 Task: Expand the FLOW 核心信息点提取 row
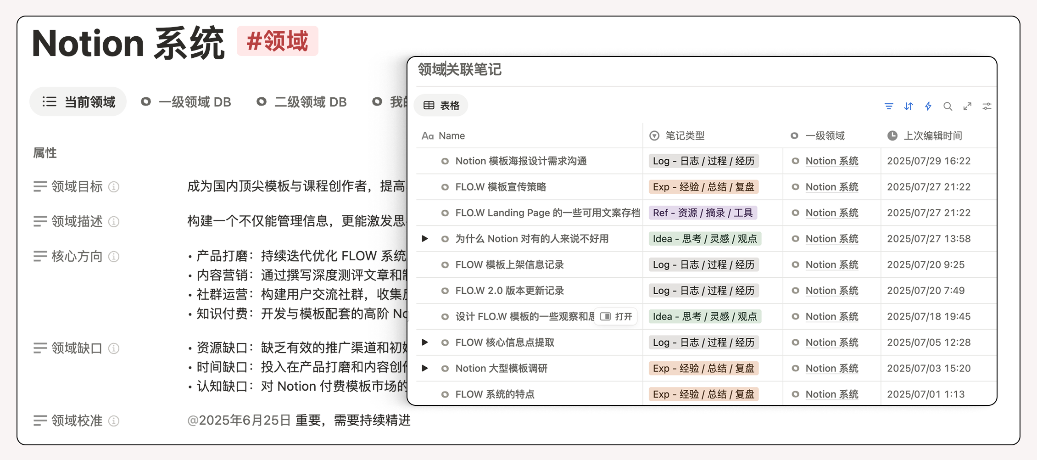coord(425,342)
